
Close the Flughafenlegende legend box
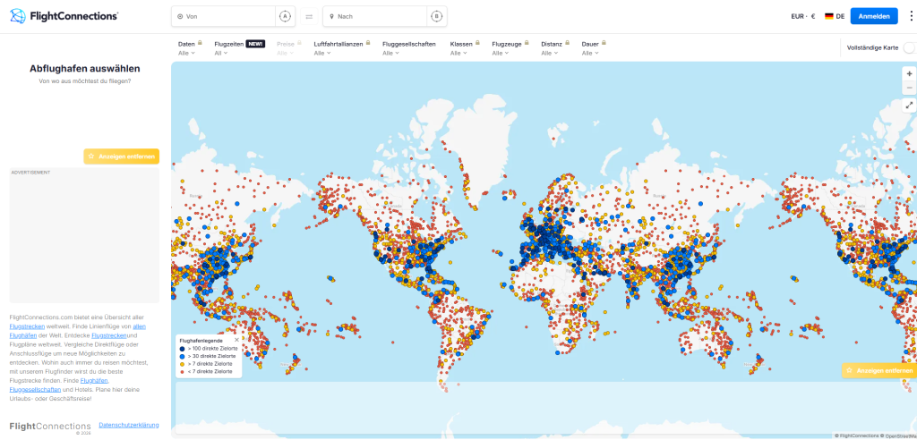tap(237, 340)
